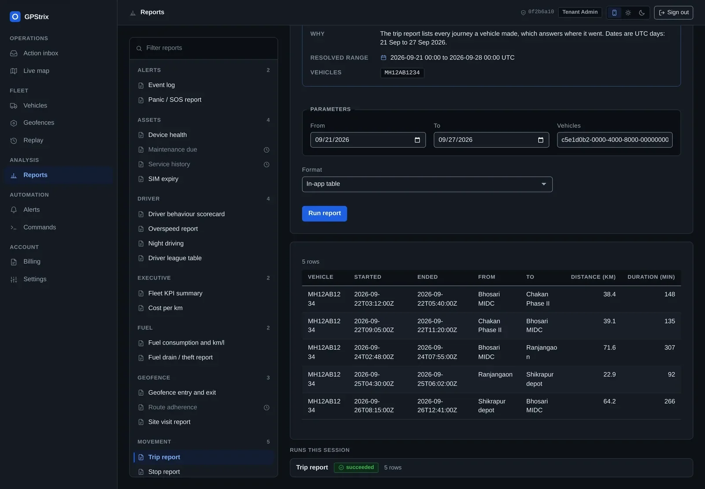This screenshot has height=489, width=705.
Task: Switch to the light theme sun icon
Action: tap(628, 13)
